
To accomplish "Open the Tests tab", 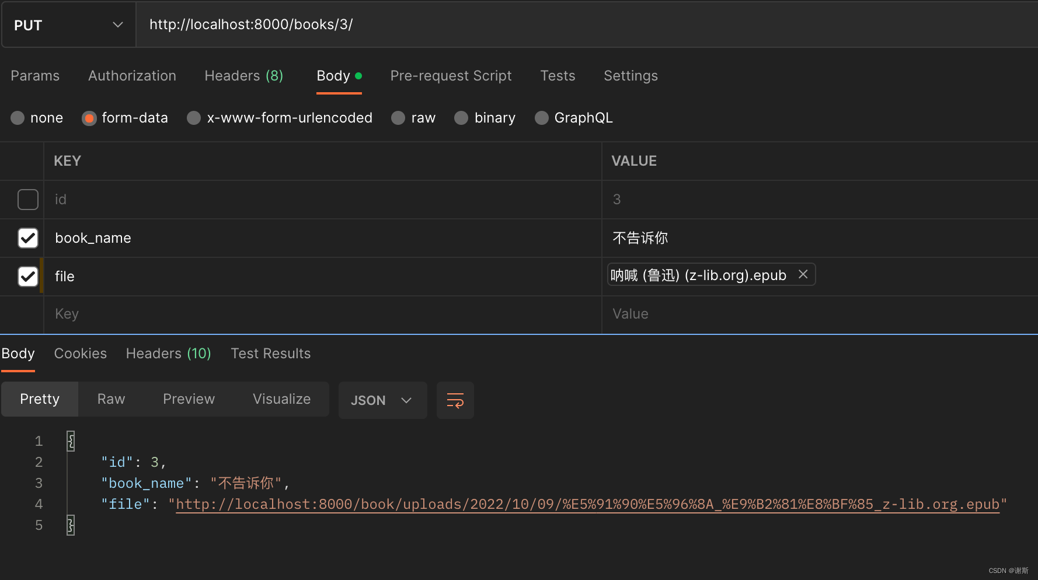I will coord(558,76).
